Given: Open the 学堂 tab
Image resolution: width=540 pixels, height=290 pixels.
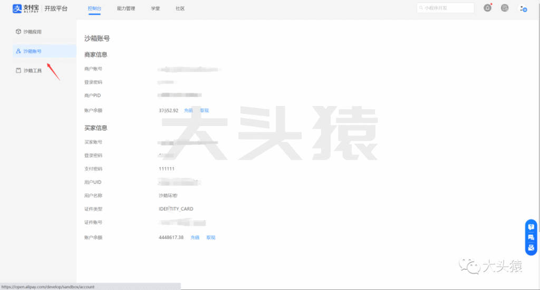Looking at the screenshot, I should coord(156,8).
